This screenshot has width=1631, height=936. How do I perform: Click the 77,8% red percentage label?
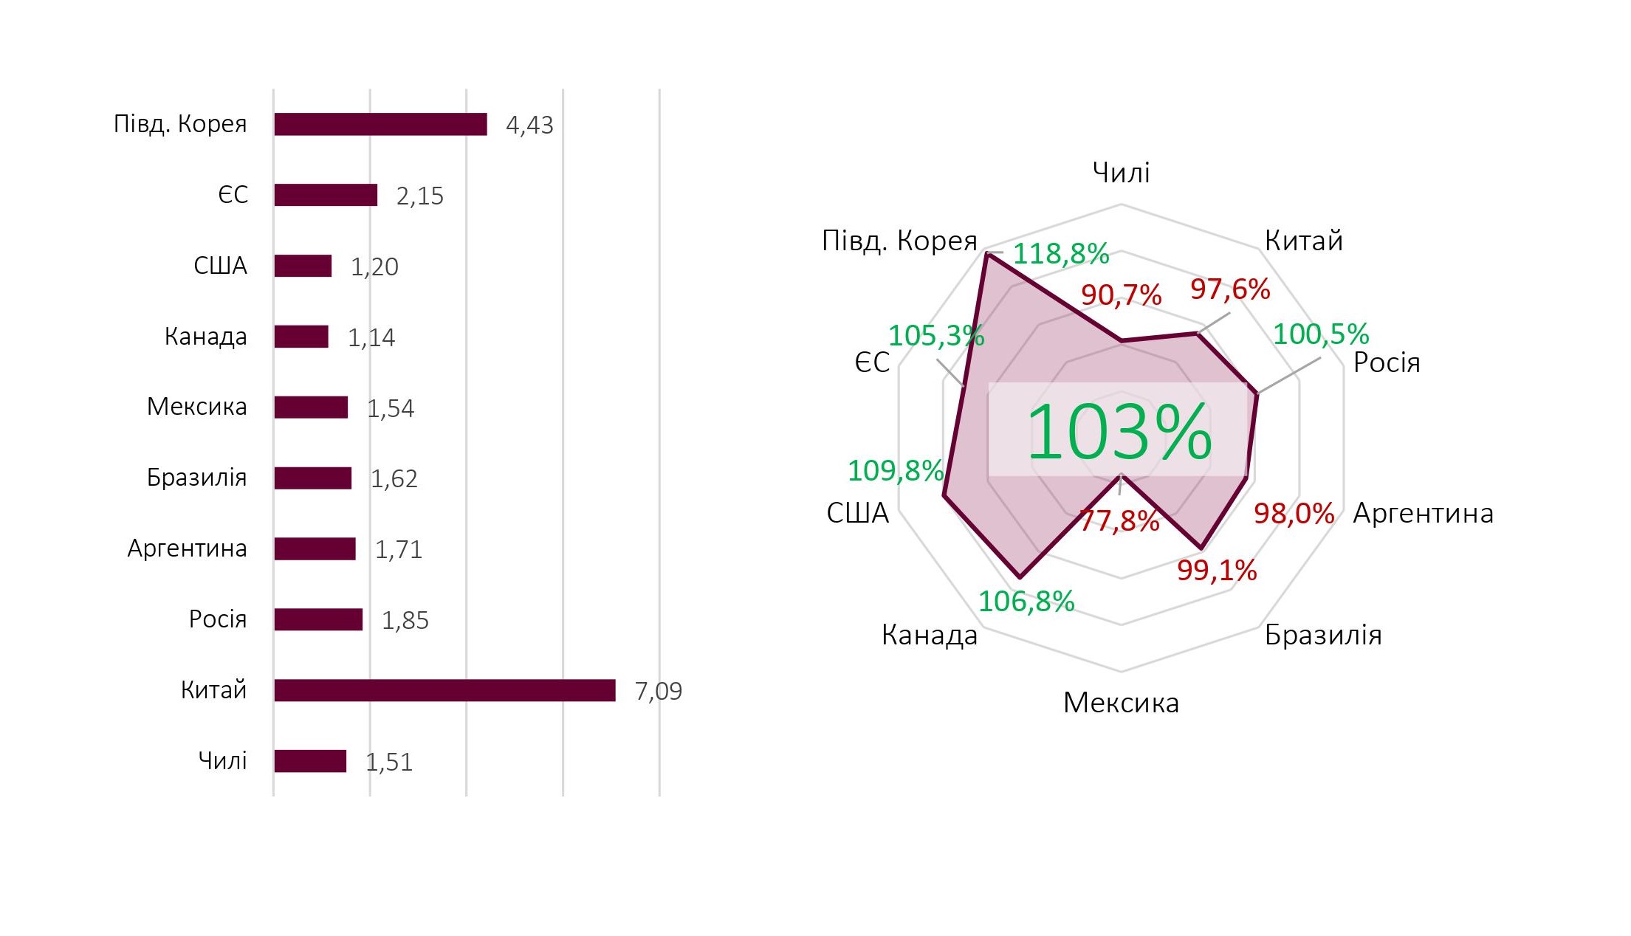(x=1119, y=521)
